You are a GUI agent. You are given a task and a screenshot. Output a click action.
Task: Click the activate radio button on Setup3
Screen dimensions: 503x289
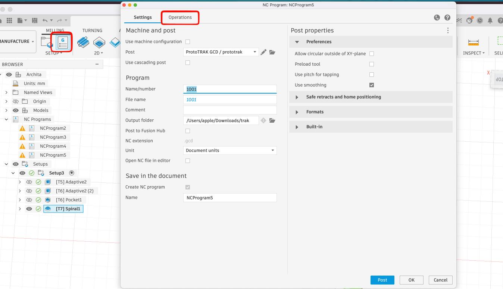point(72,173)
